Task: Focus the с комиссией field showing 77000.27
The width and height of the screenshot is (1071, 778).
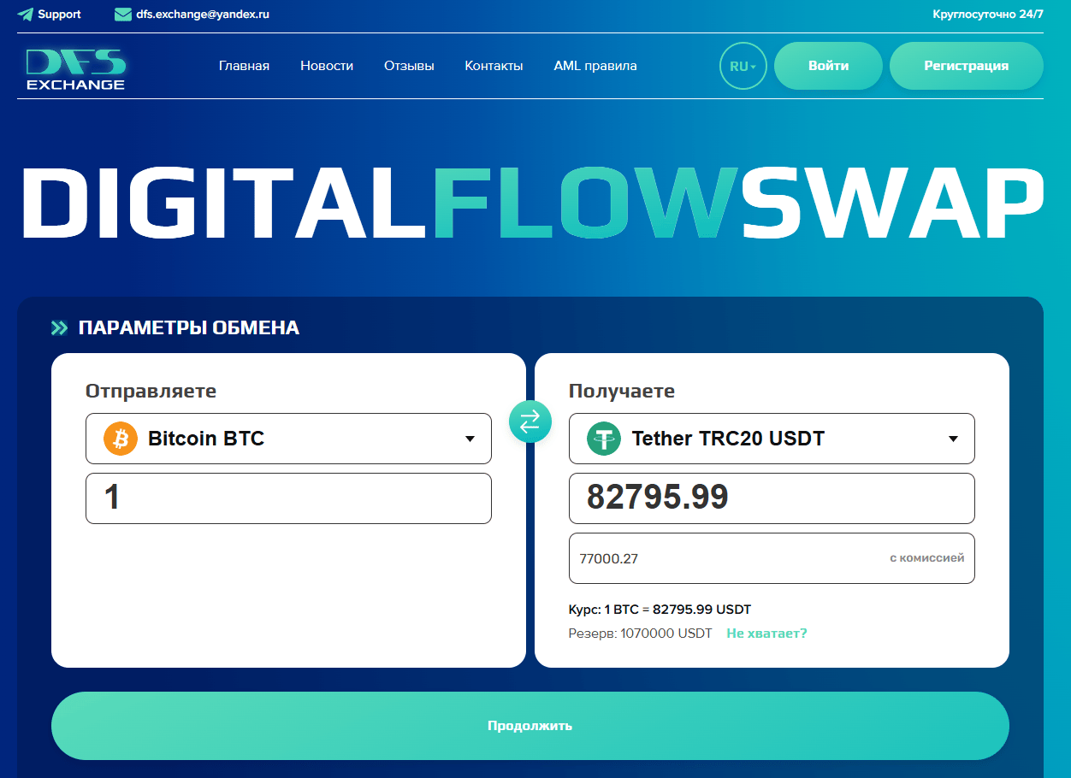Action: pos(772,558)
